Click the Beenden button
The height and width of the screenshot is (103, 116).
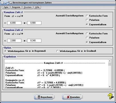coord(72,97)
